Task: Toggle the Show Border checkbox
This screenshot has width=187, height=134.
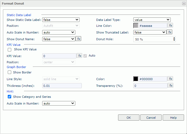Action: pos(10,72)
